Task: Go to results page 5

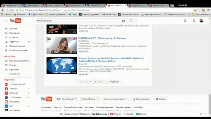Action: click(x=95, y=82)
